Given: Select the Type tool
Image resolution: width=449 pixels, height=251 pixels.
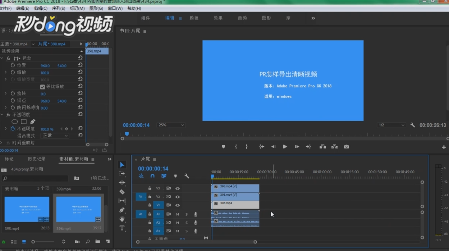Looking at the screenshot, I should tap(122, 228).
